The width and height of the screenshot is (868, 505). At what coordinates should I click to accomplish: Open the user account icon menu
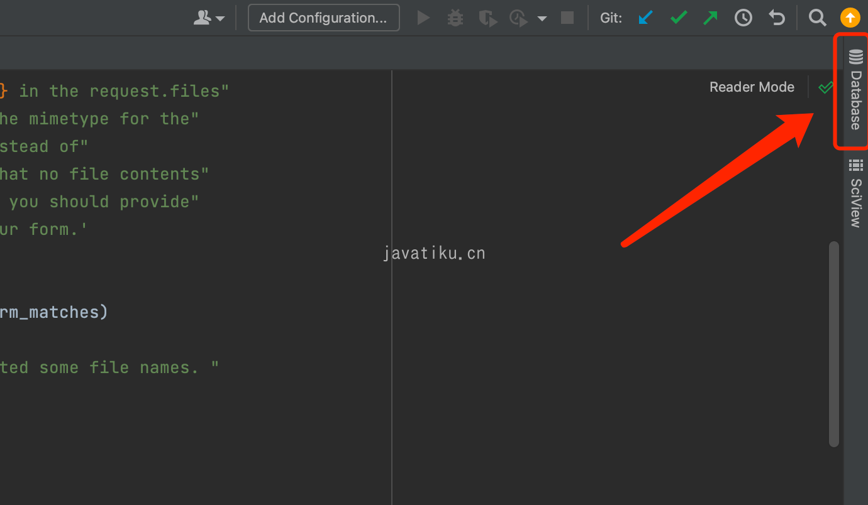point(209,18)
